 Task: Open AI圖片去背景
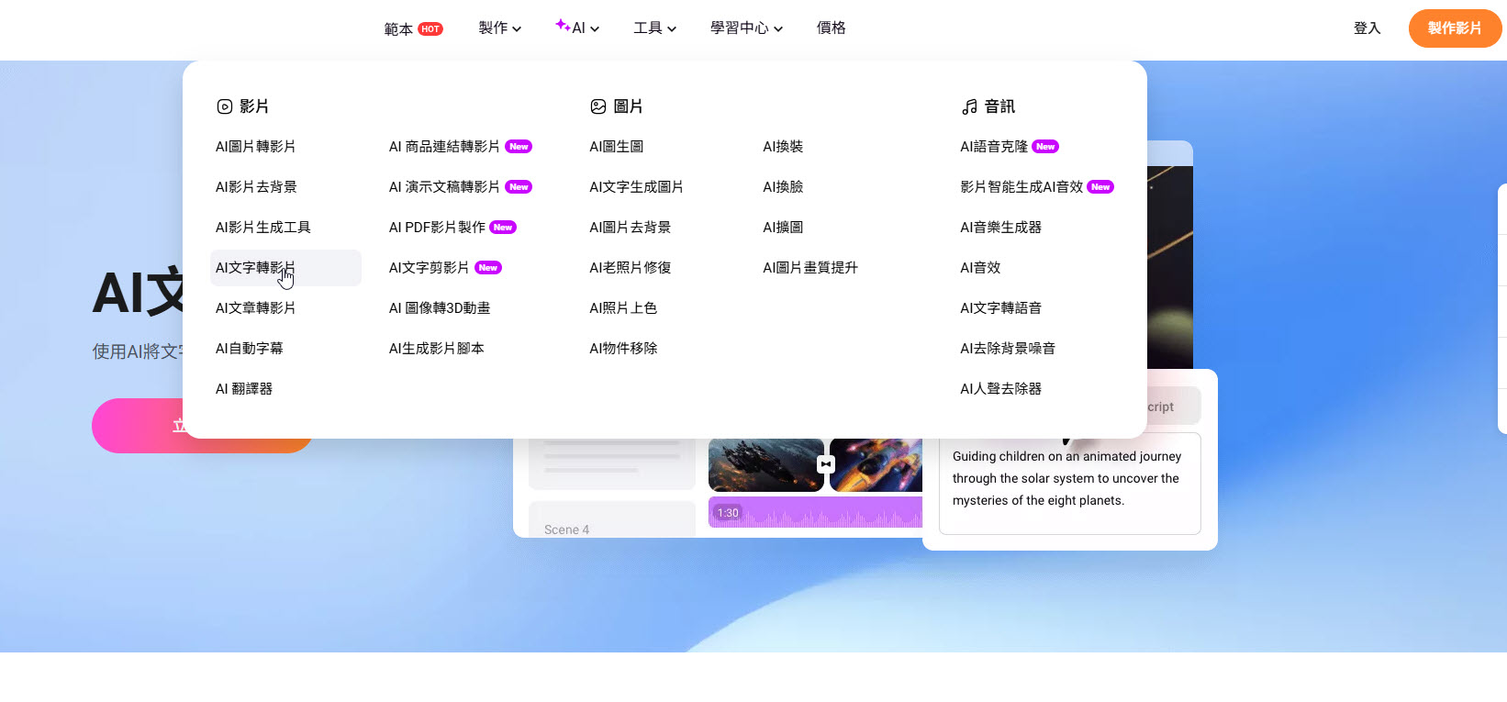(x=631, y=228)
